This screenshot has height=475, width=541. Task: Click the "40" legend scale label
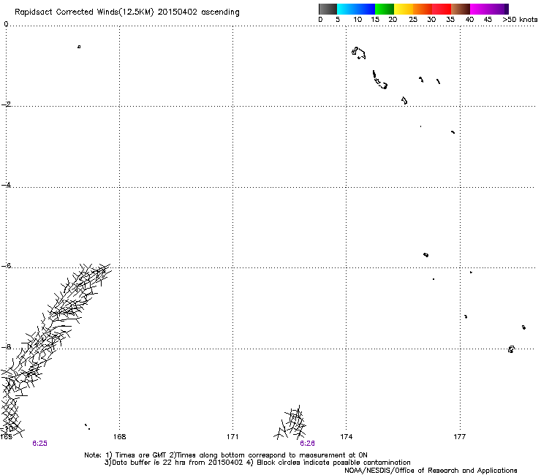click(x=469, y=20)
